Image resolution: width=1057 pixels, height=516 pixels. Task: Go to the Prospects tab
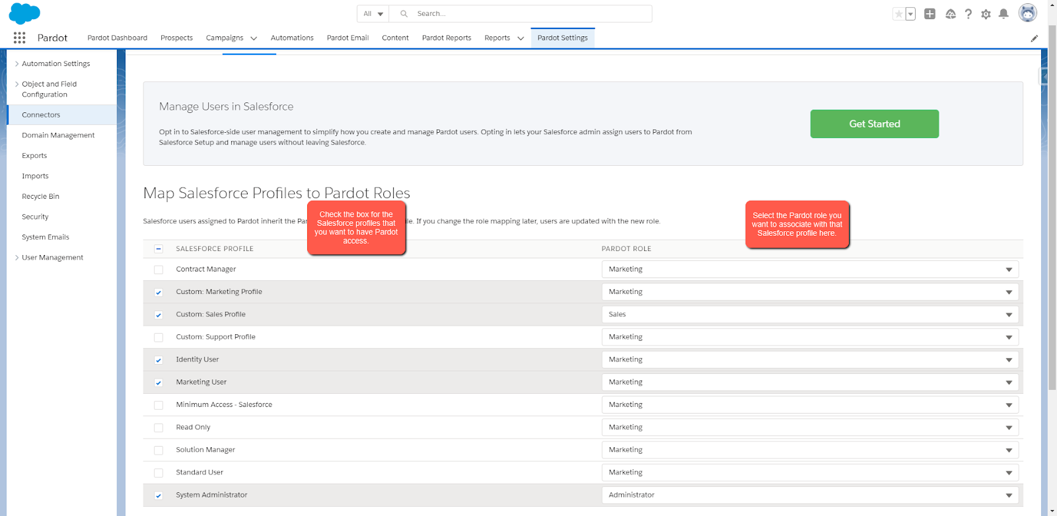176,38
